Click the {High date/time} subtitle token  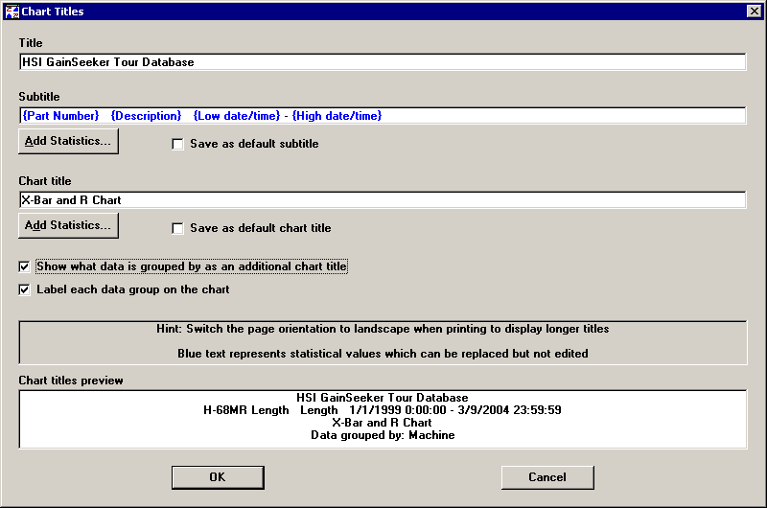pyautogui.click(x=337, y=116)
